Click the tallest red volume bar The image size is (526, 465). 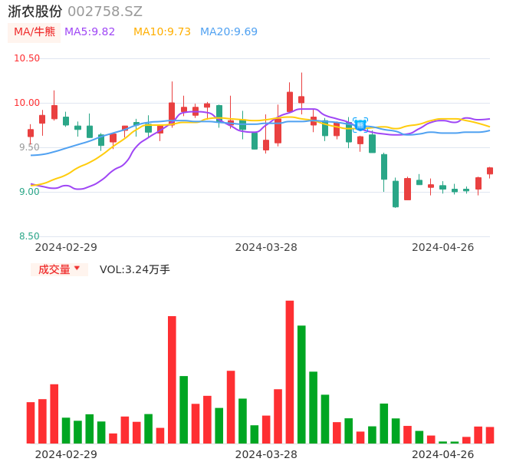click(290, 371)
